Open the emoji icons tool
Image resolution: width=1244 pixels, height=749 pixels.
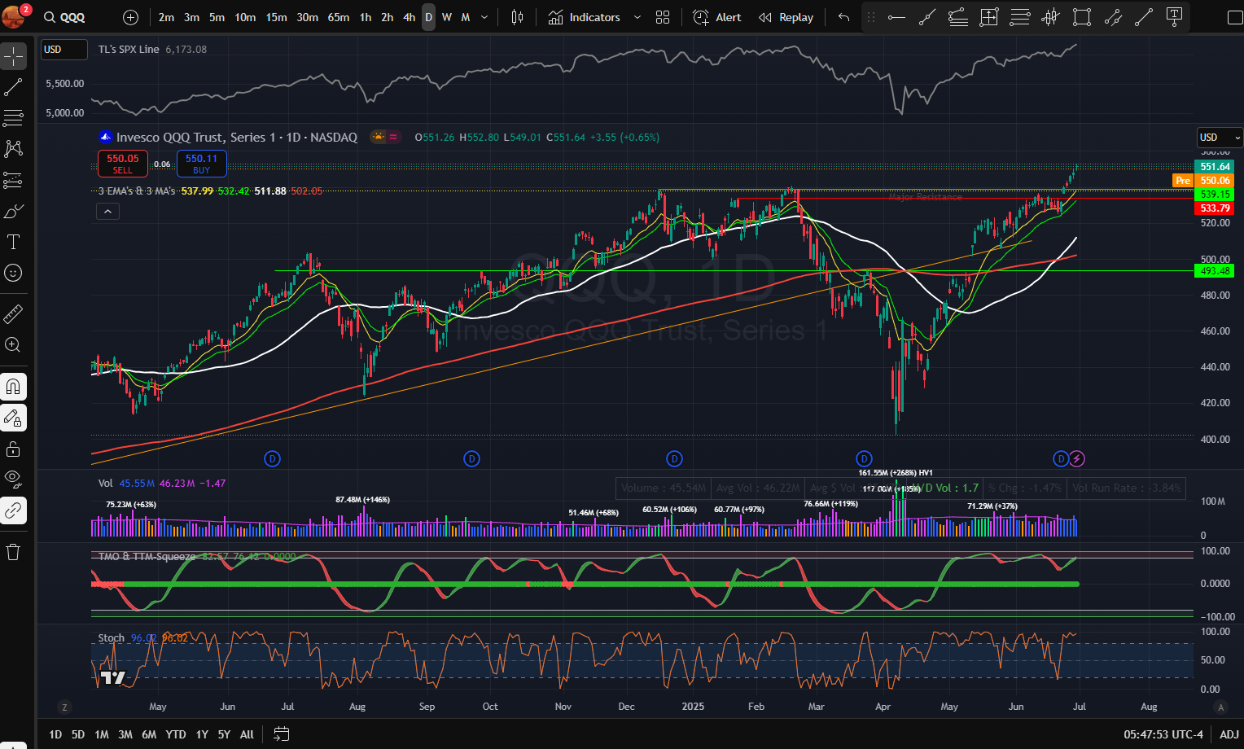(x=13, y=273)
